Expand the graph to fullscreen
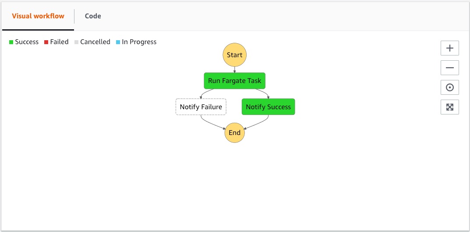 point(449,107)
